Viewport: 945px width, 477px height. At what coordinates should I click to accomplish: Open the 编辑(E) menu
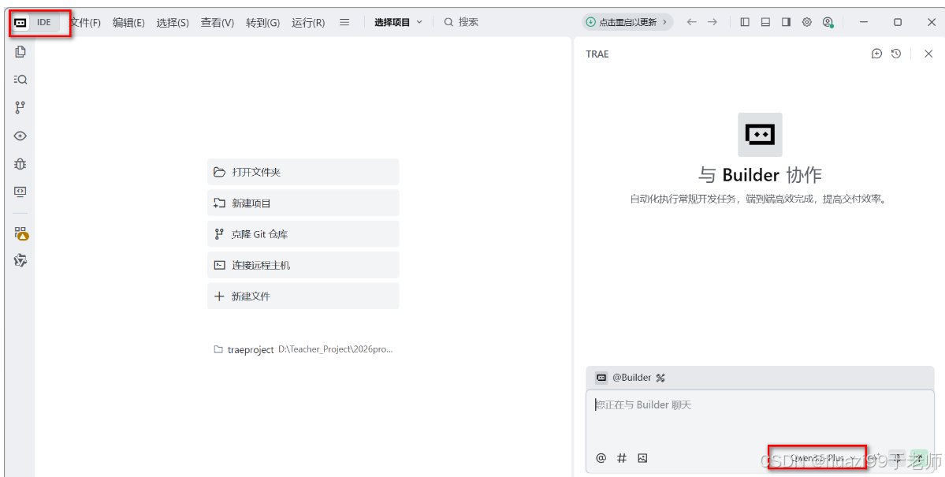(x=128, y=22)
